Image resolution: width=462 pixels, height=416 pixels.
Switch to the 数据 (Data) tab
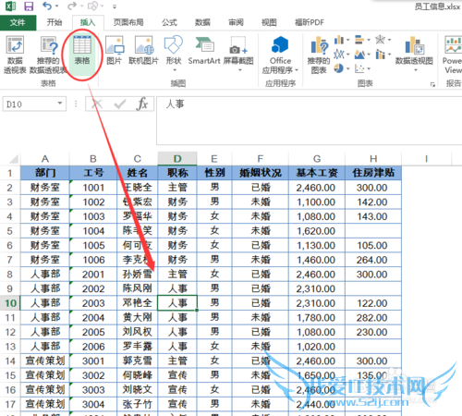coord(202,22)
